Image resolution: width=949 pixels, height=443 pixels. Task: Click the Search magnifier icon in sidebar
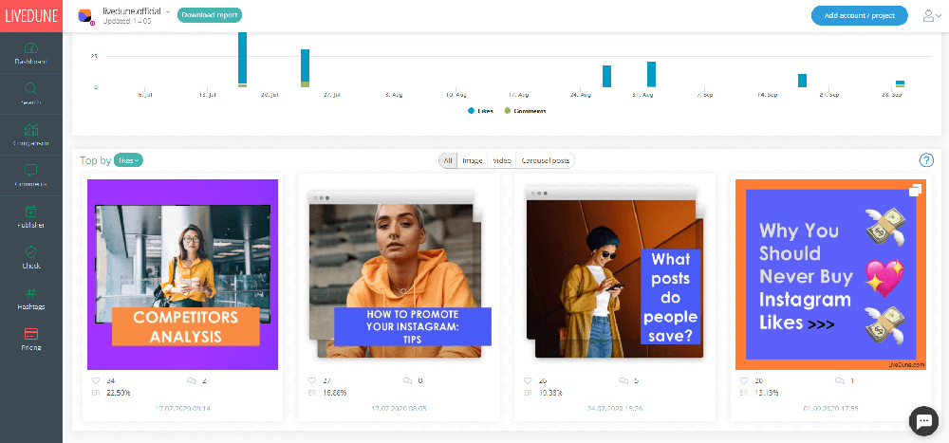31,88
